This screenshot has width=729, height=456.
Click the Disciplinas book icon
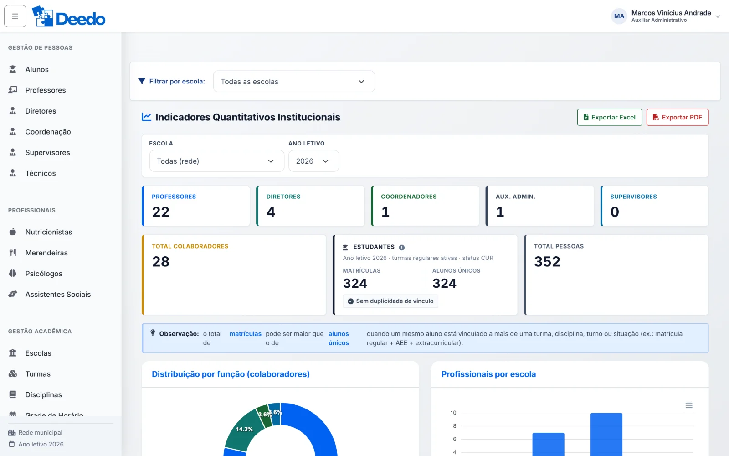tap(13, 394)
